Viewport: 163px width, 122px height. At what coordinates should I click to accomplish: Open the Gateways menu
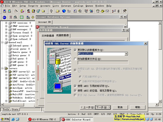(x=66, y=5)
